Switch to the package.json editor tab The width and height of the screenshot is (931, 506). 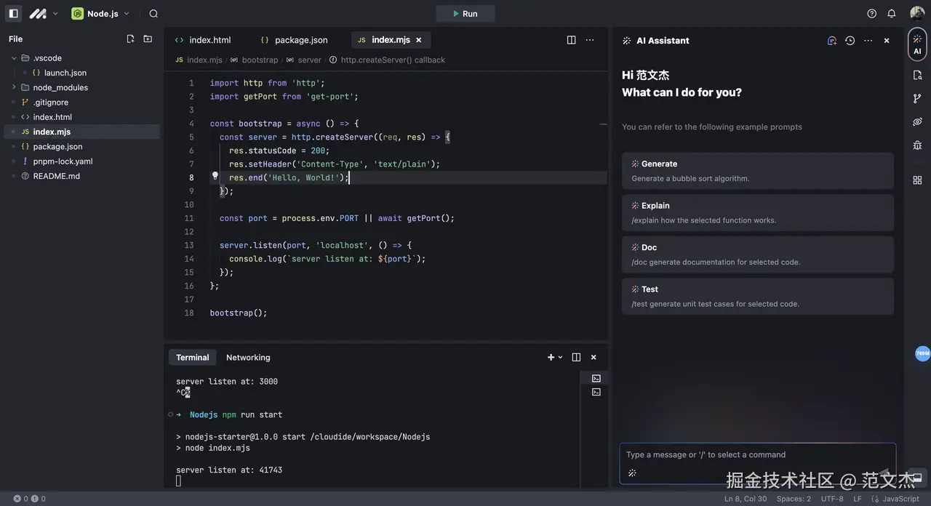(294, 40)
